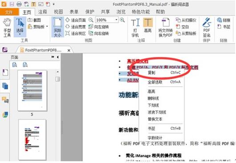
Task: Switch to the 帮助 ribbon tab
Action: tap(160, 12)
